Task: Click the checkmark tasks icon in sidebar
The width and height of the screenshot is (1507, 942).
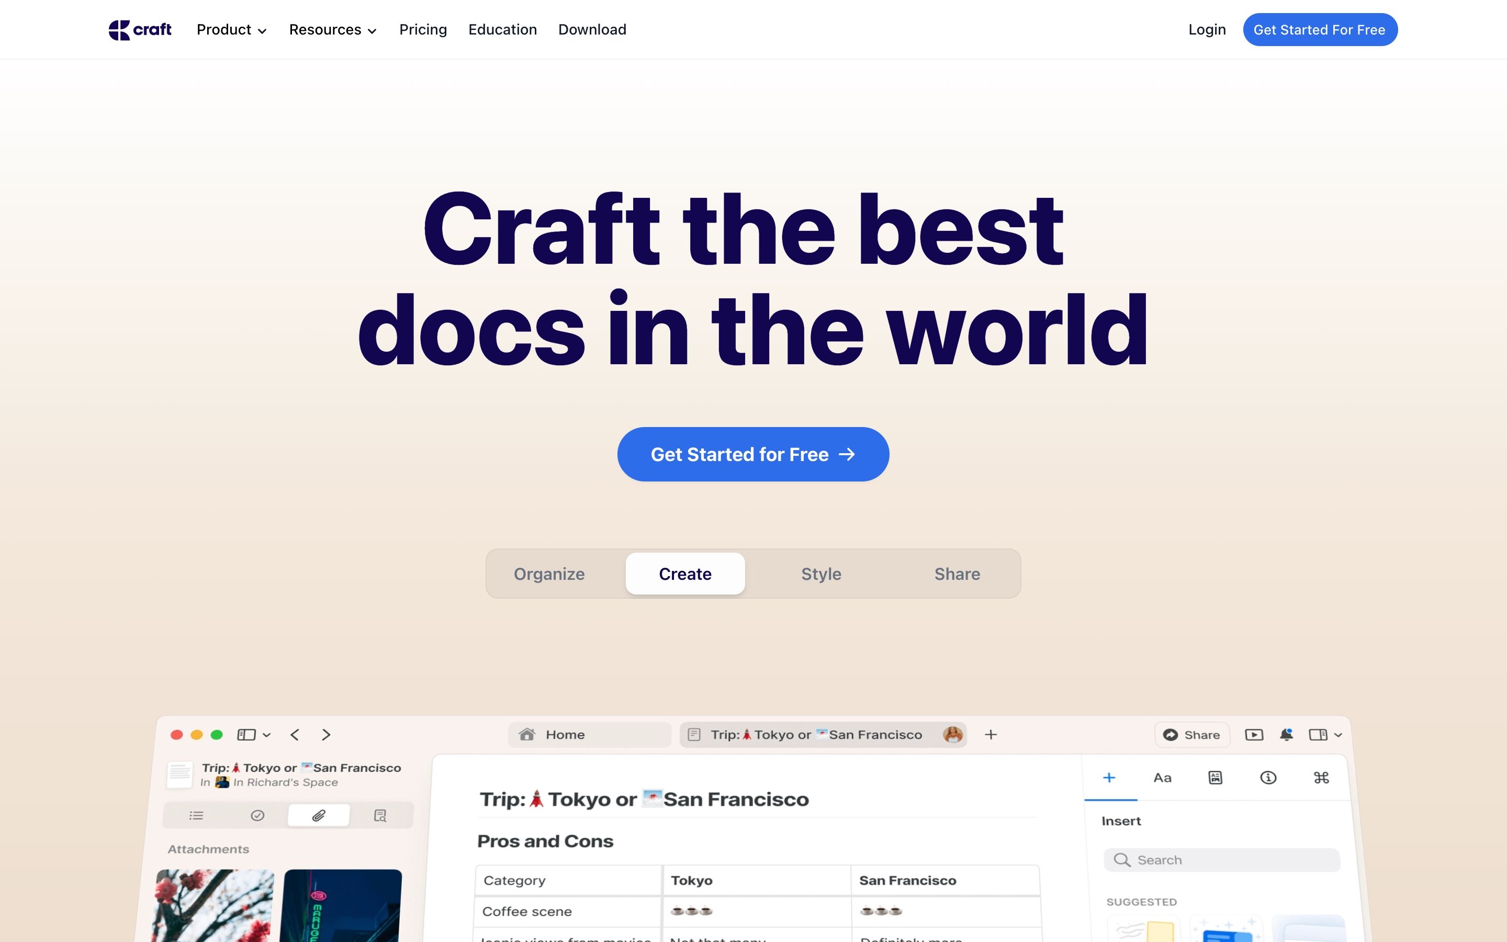Action: [x=257, y=815]
